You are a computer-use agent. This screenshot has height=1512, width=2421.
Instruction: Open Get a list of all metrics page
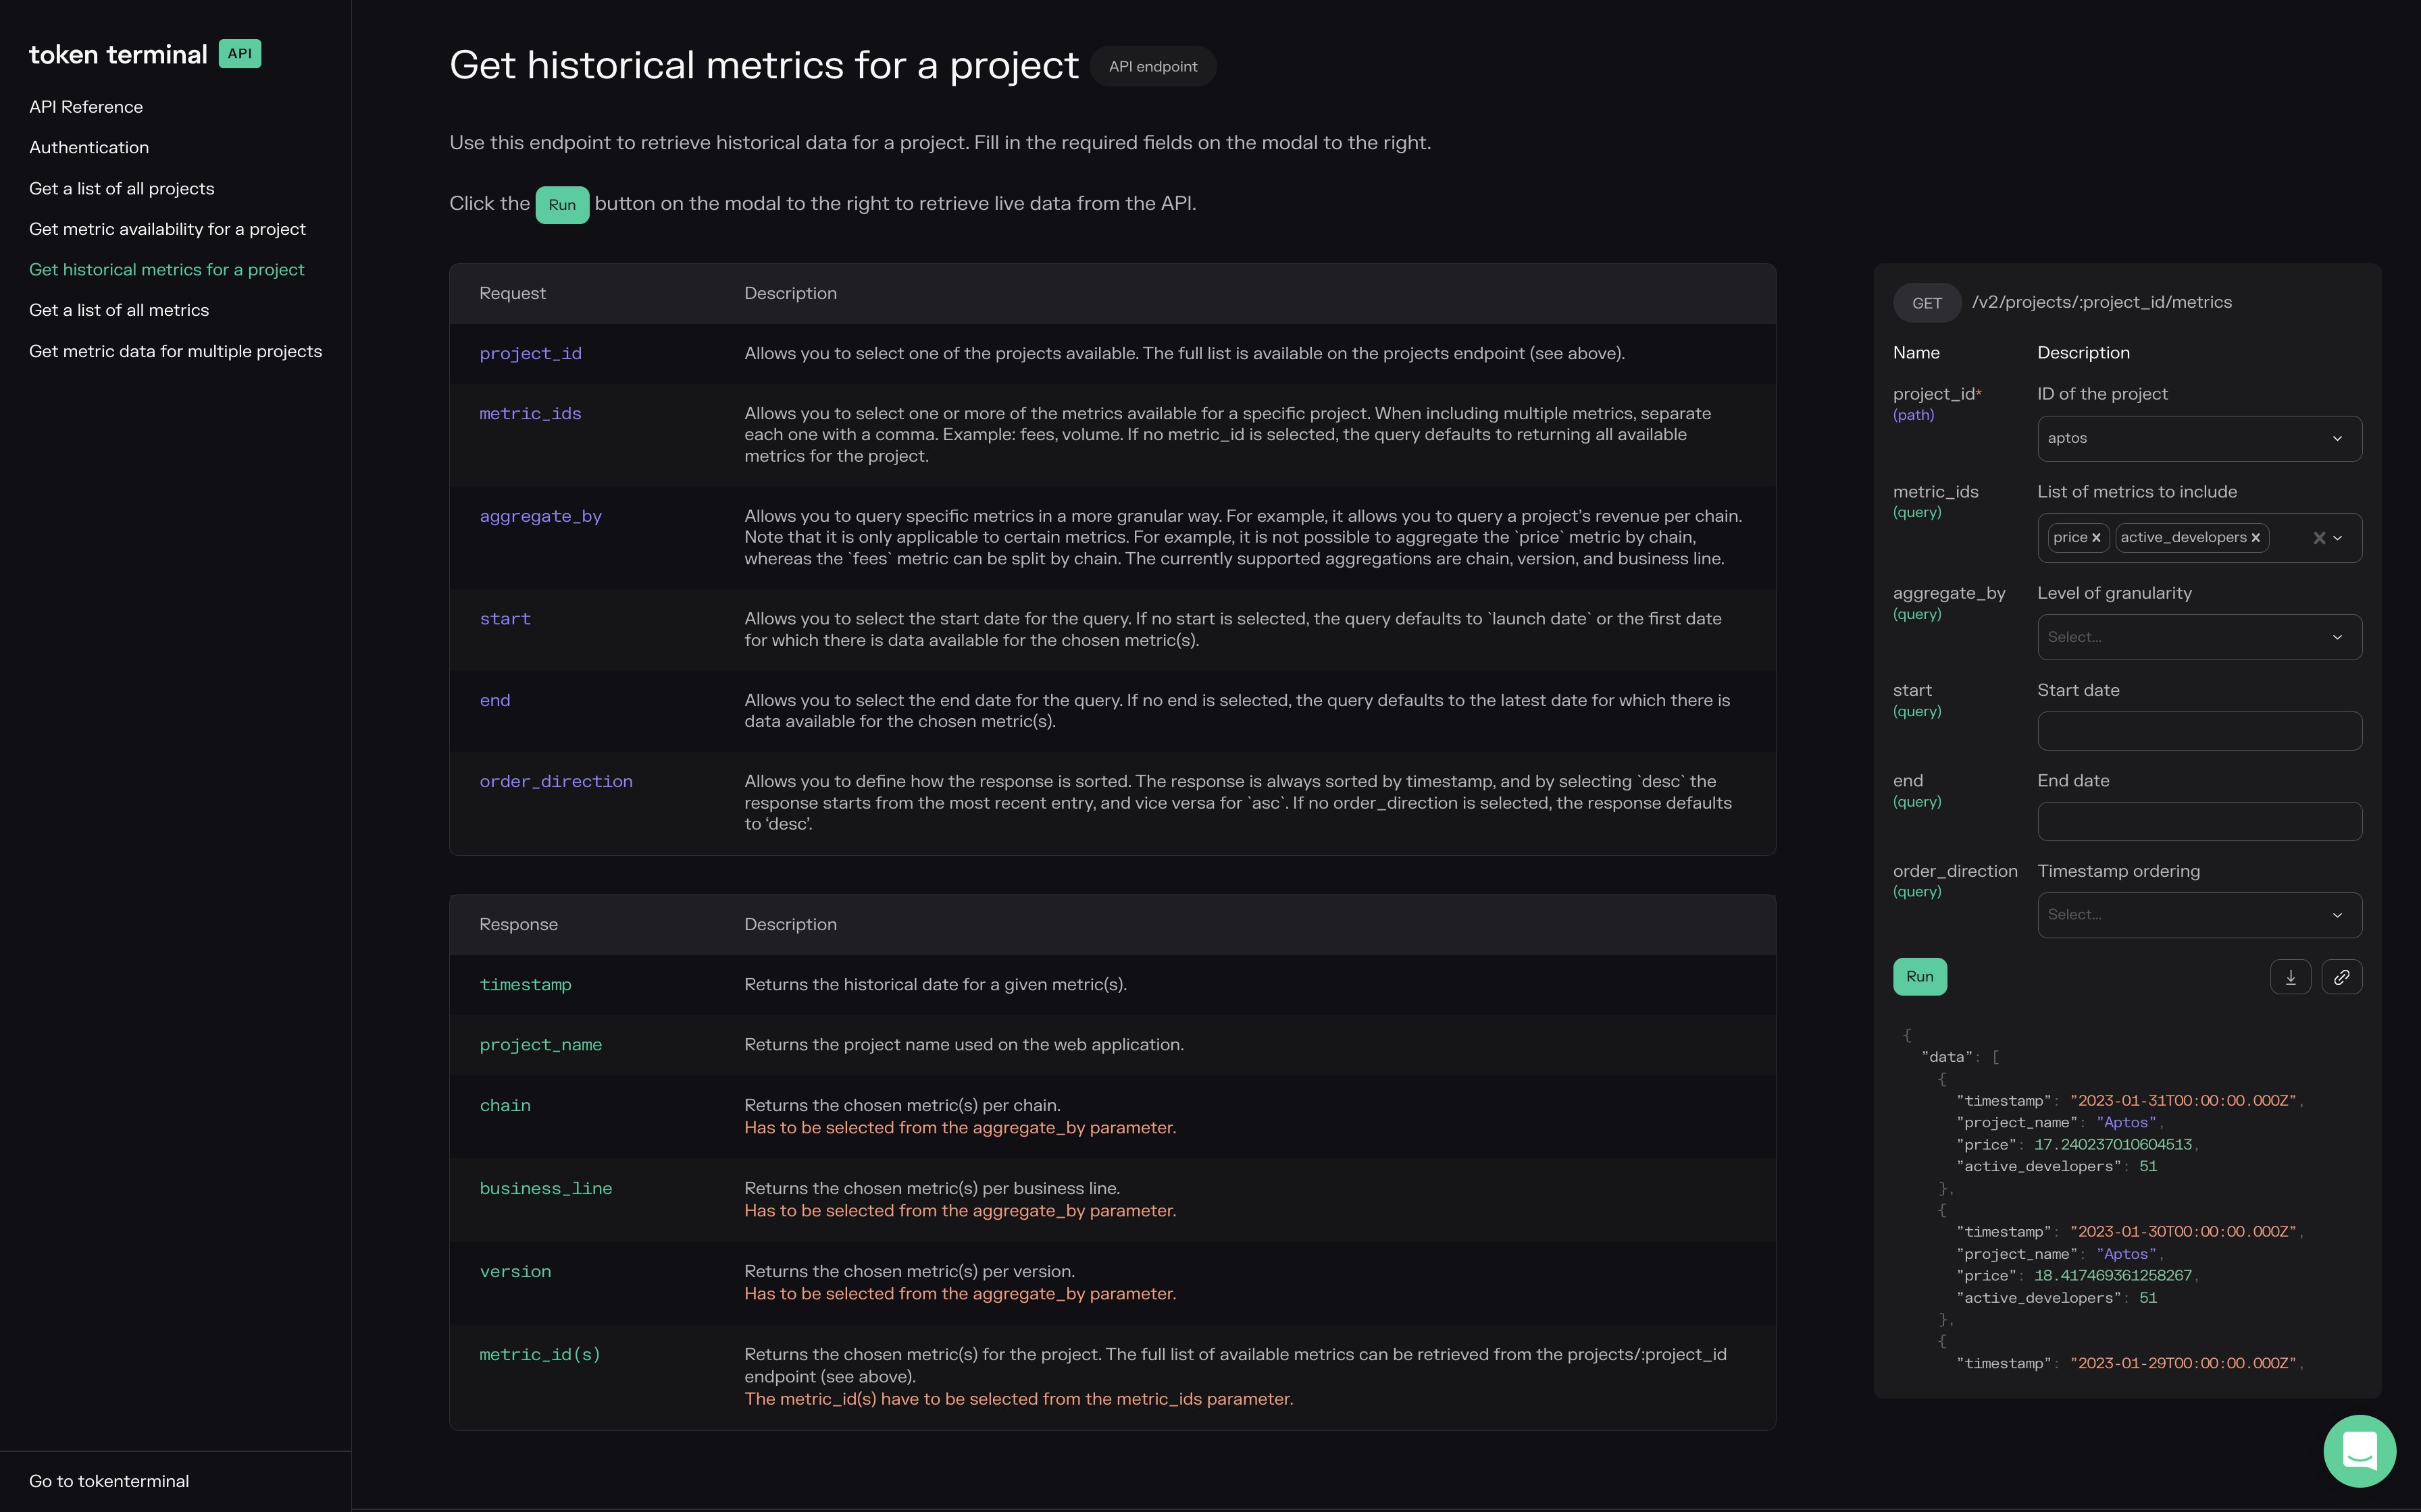[119, 310]
